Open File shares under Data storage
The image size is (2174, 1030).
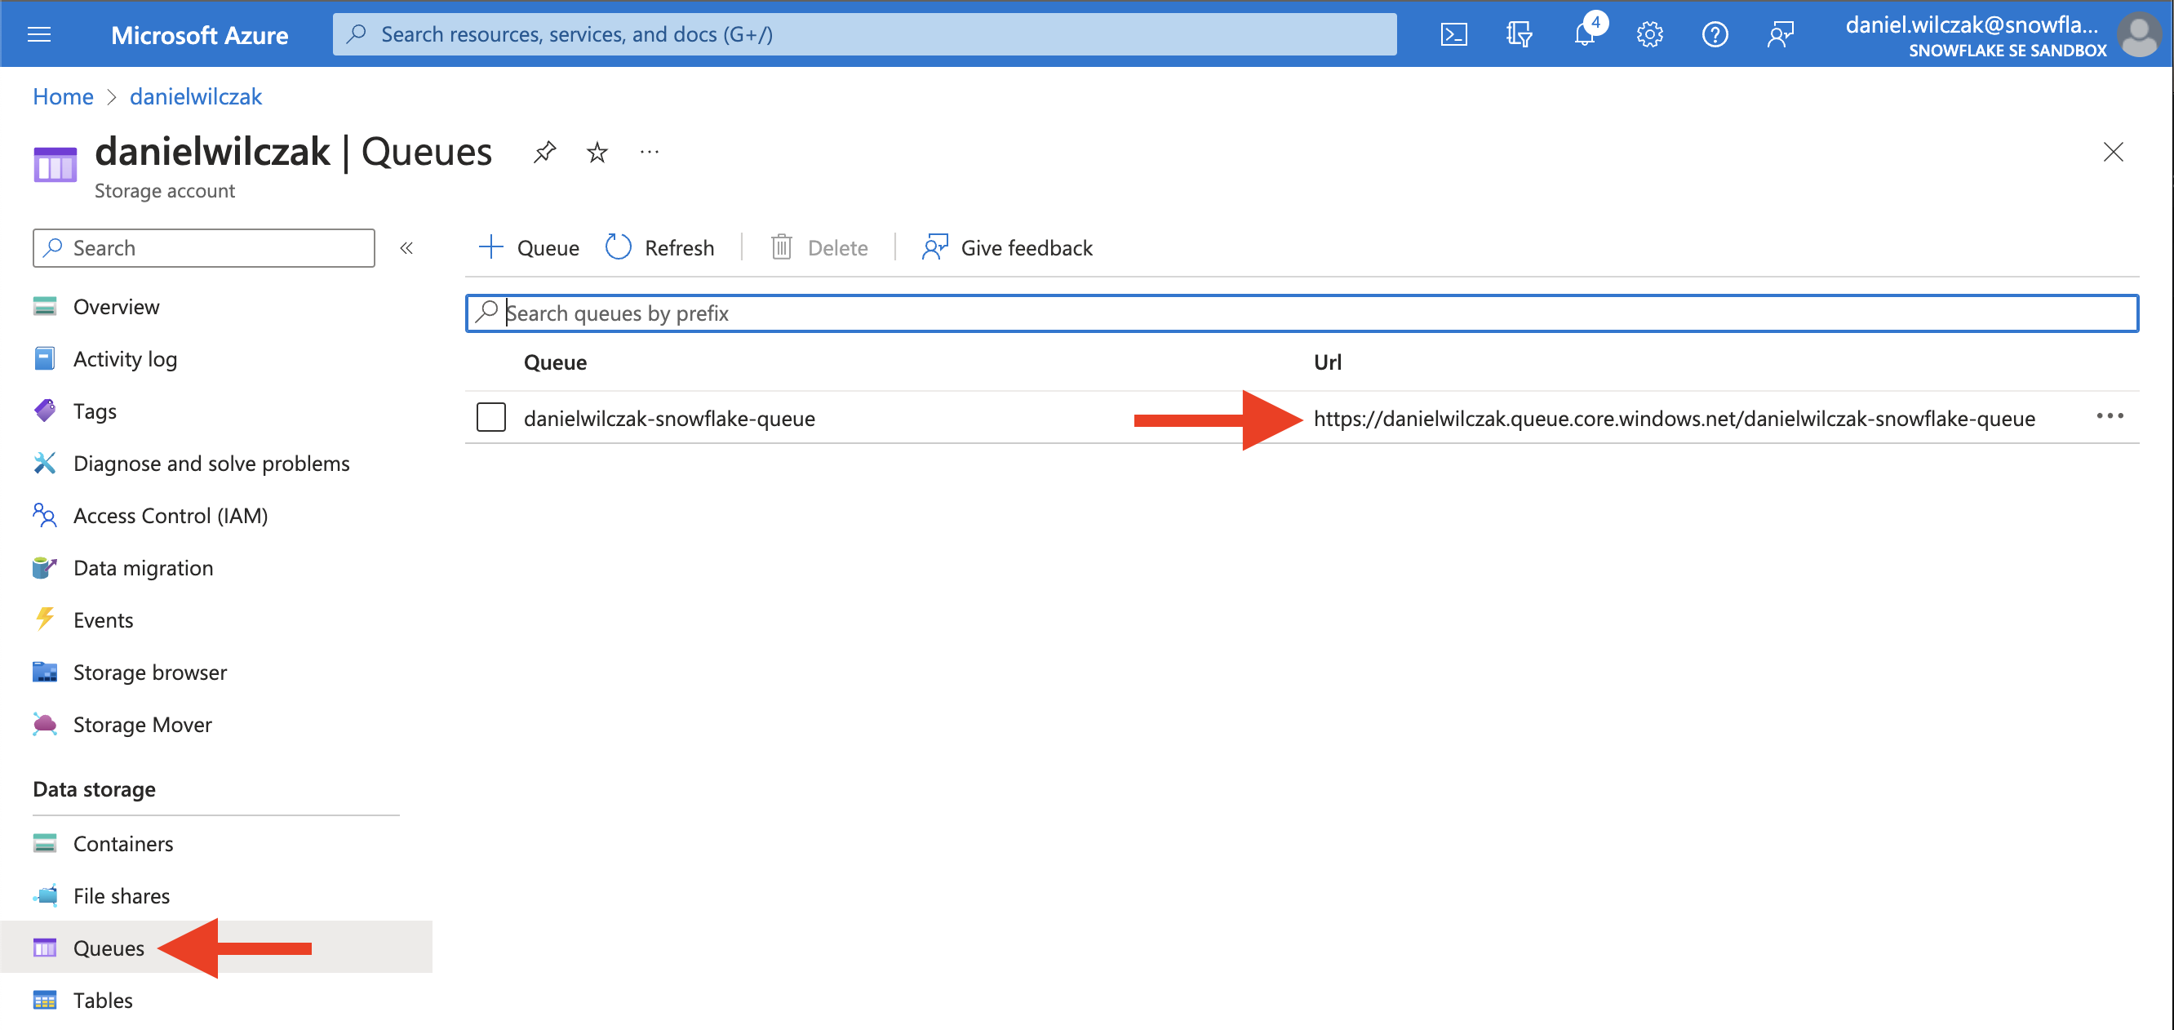tap(121, 897)
